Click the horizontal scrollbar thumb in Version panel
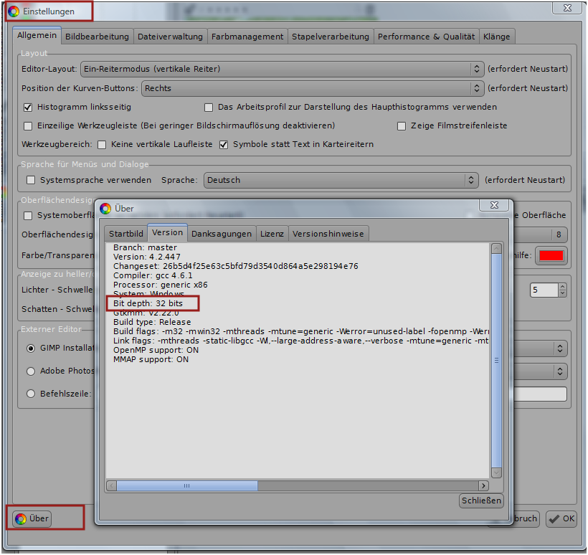Viewport: 588px width, 555px height. tap(187, 486)
